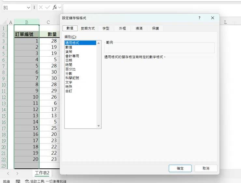Click the formula bar cancel X icon

[41, 7]
